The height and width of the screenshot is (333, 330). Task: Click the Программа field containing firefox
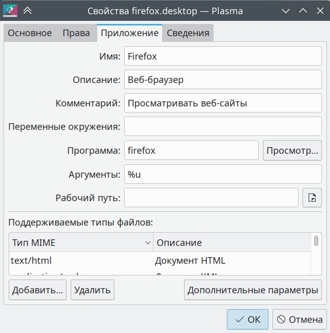point(191,150)
